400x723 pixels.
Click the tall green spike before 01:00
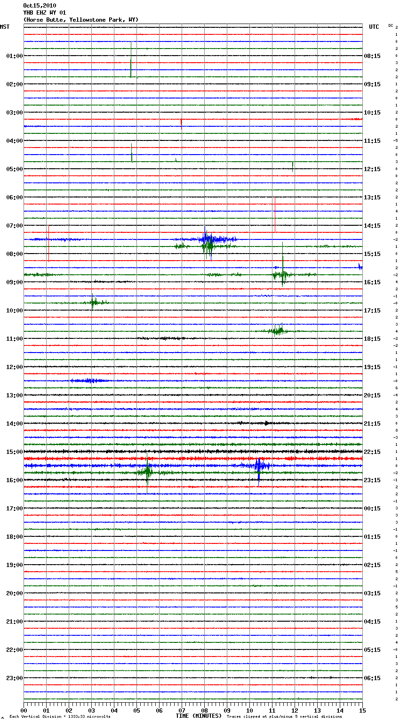(x=131, y=59)
